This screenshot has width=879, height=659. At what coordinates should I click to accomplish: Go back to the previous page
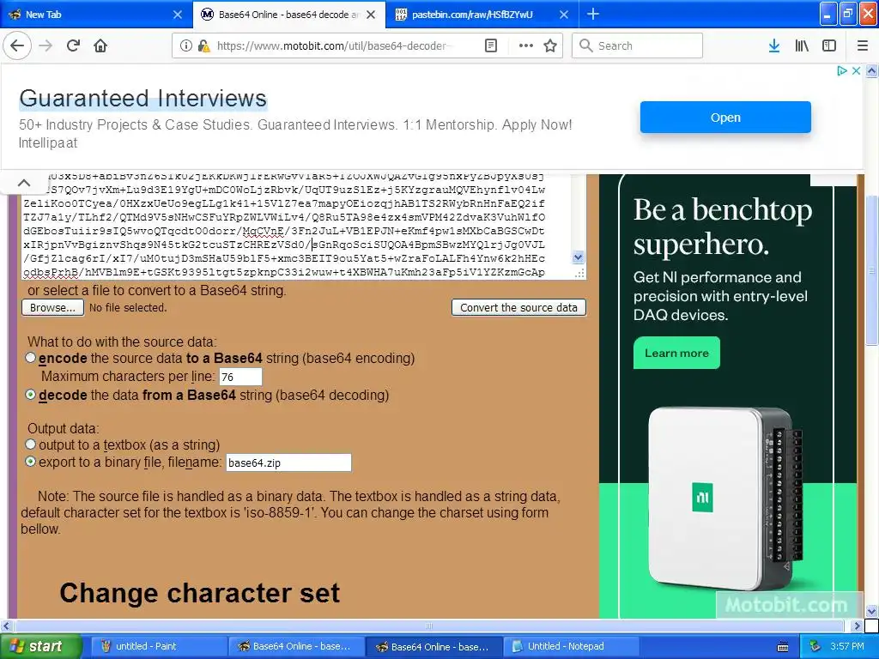click(x=17, y=46)
